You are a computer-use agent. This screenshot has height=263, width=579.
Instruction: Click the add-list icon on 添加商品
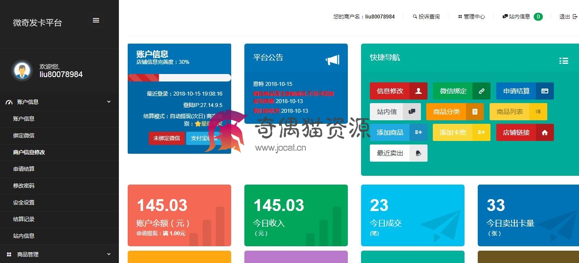click(x=418, y=132)
